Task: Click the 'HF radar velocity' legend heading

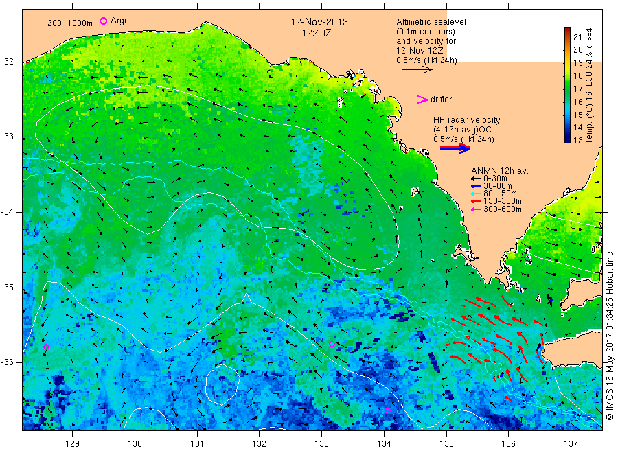Action: [467, 119]
